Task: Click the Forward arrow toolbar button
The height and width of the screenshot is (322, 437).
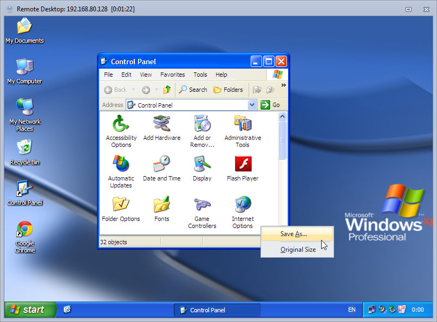Action: [x=146, y=90]
